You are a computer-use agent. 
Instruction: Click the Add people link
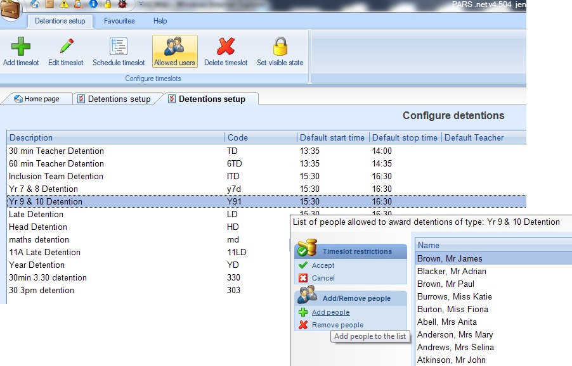point(330,312)
